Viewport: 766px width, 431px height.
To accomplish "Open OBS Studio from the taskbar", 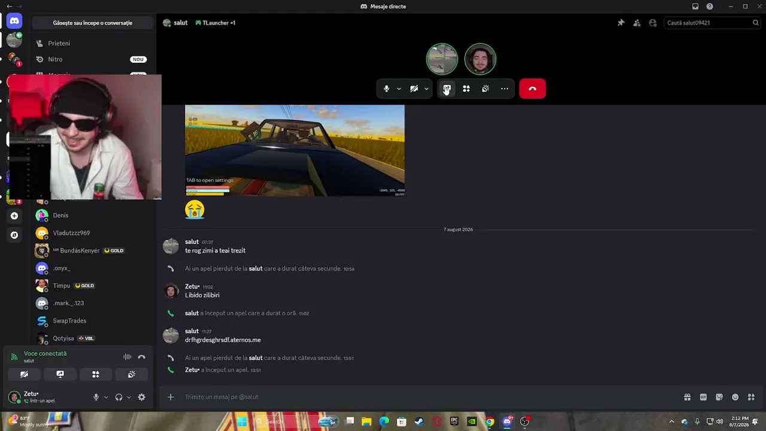I will (x=525, y=421).
